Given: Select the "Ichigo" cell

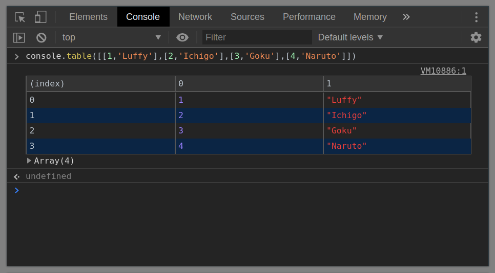Looking at the screenshot, I should (397, 115).
